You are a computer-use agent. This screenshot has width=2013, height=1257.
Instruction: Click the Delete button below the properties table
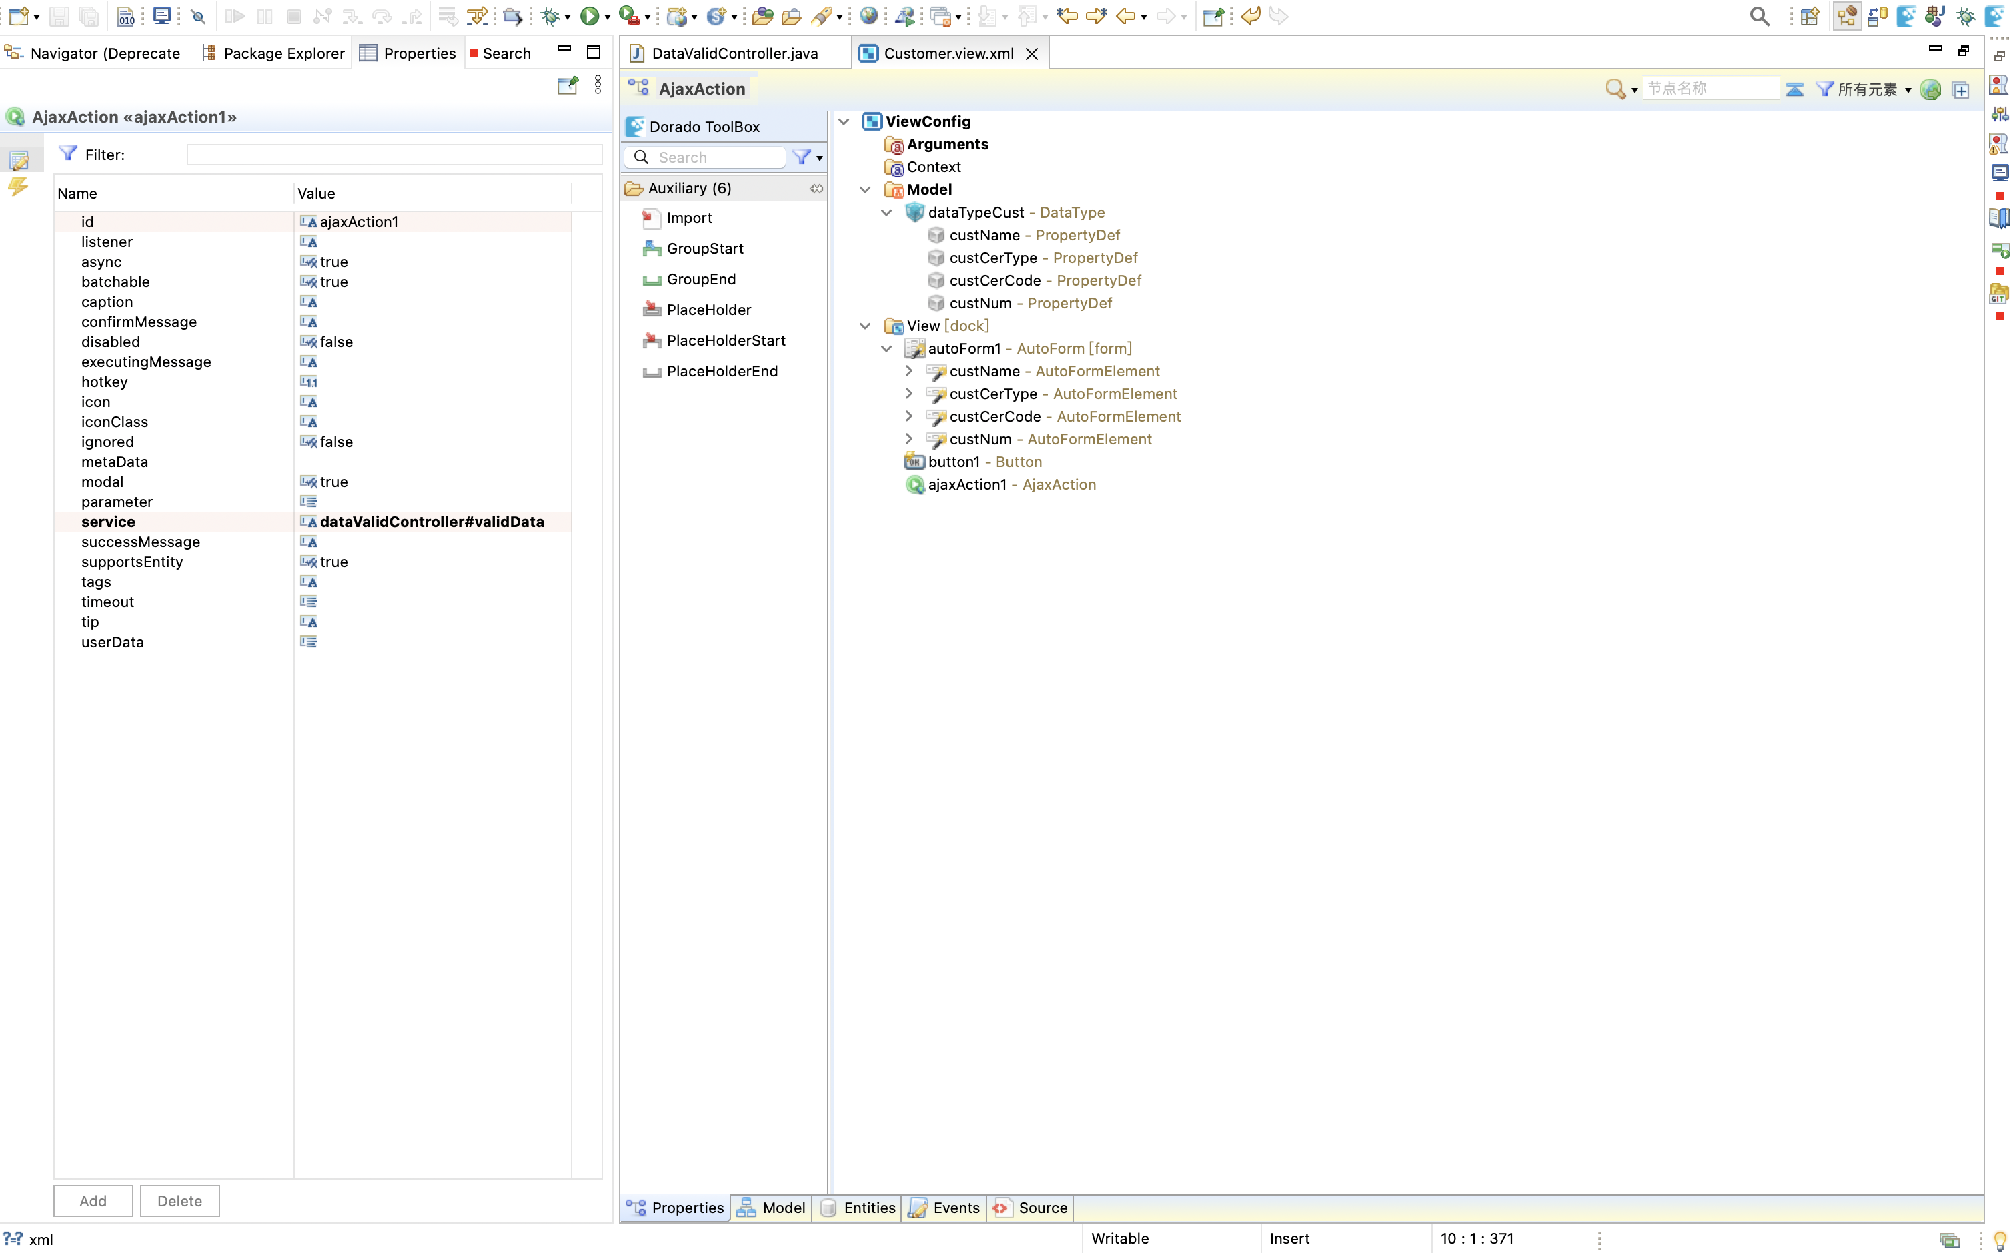point(179,1200)
